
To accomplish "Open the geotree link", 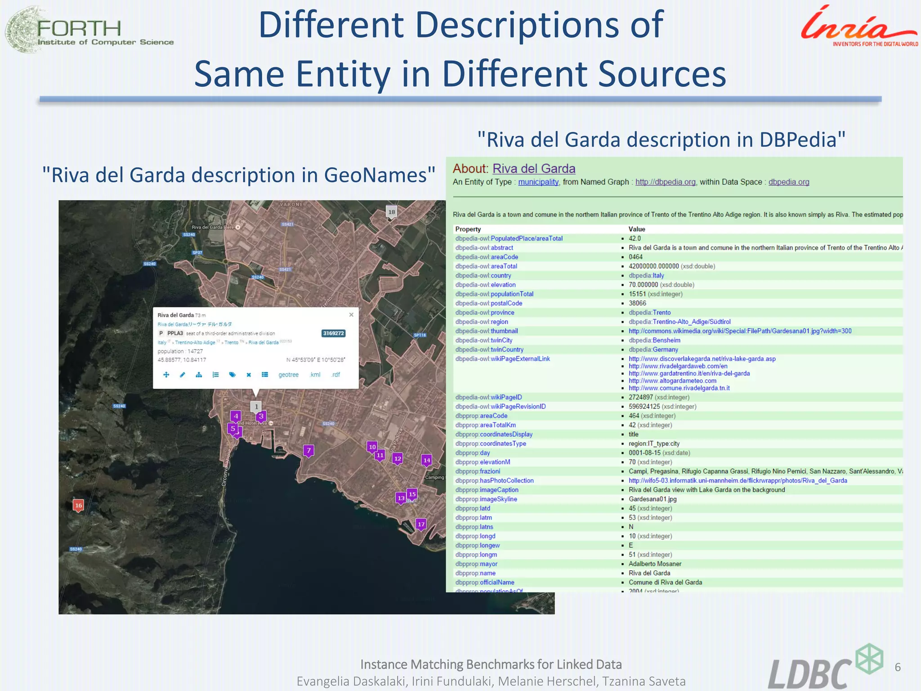I will [288, 375].
